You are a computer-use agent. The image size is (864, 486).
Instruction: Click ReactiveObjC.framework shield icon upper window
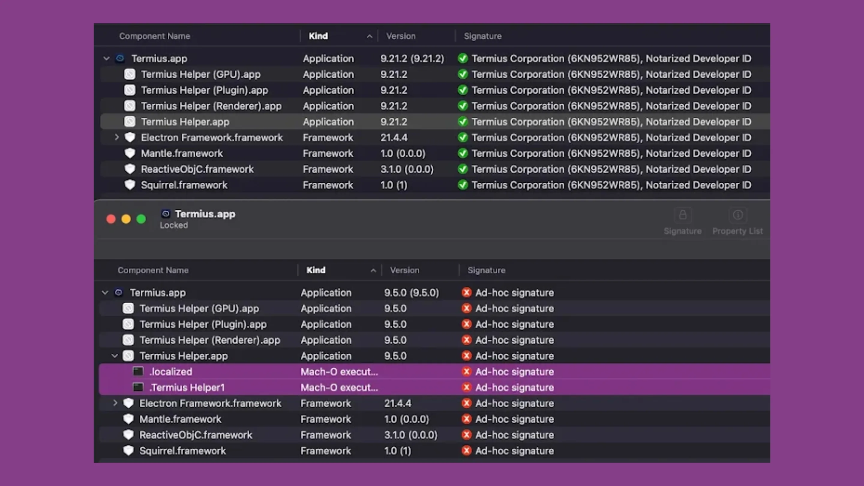[130, 169]
